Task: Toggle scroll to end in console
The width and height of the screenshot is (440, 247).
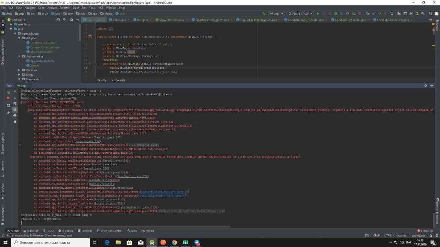Action: click(15, 109)
